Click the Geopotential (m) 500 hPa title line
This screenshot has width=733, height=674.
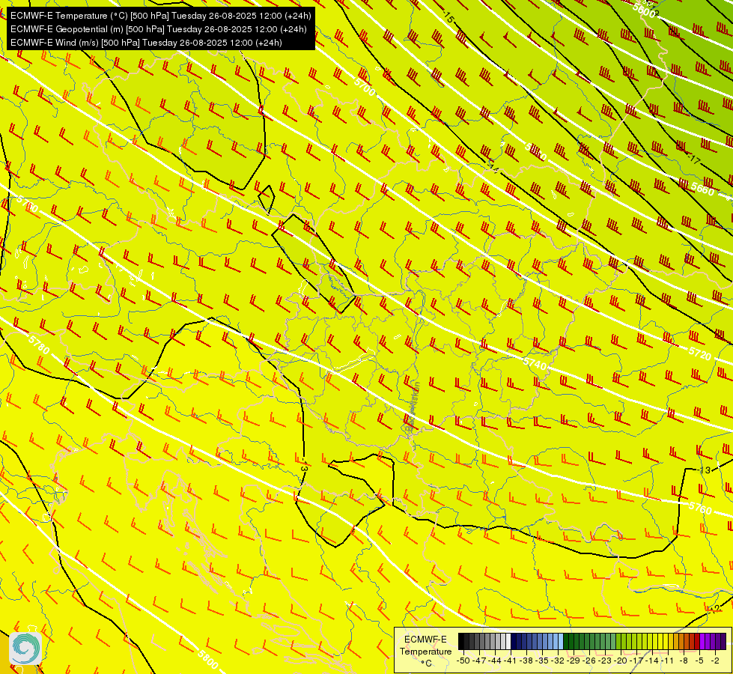159,29
